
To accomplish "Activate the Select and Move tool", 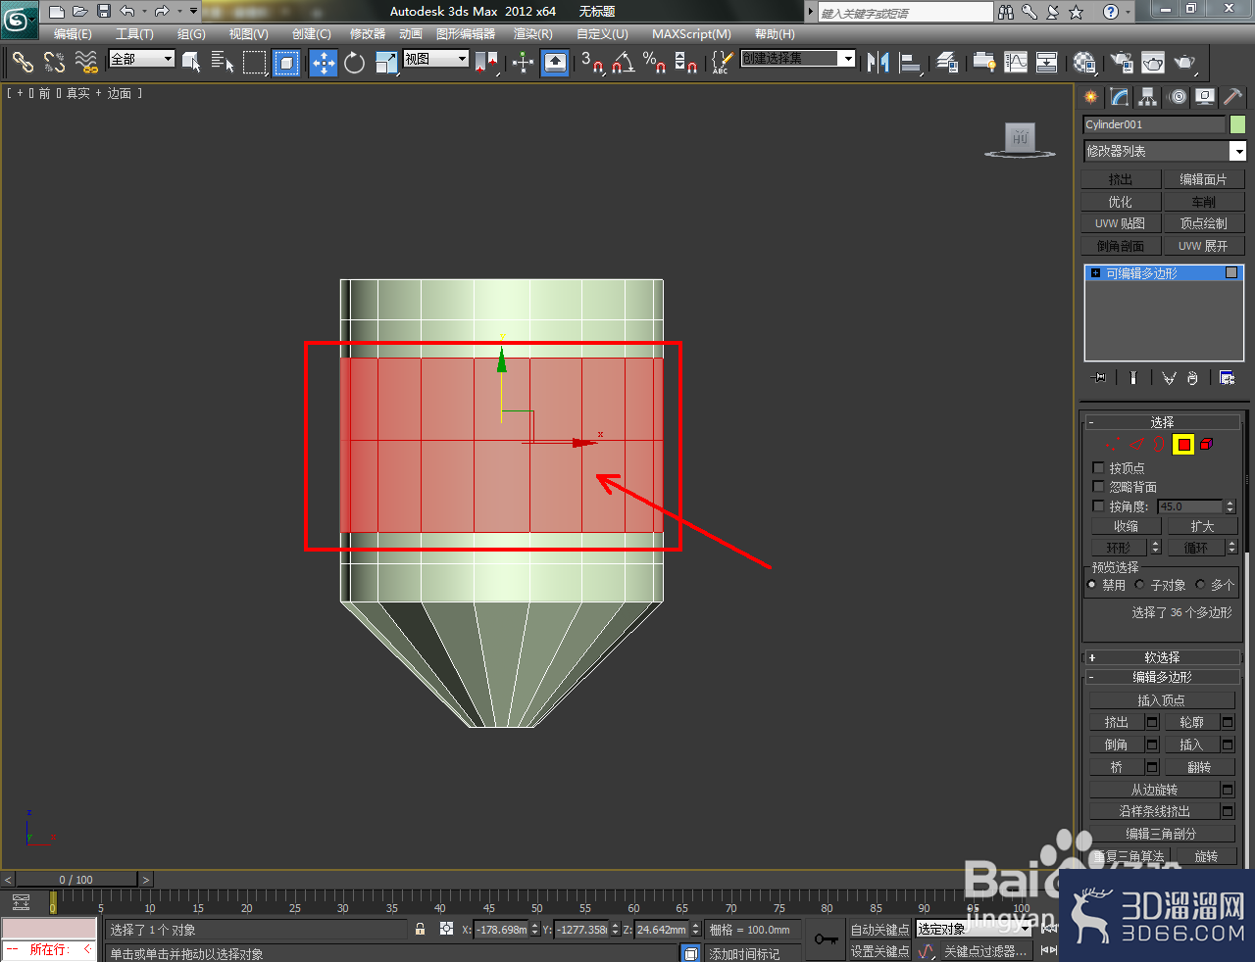I will [323, 63].
